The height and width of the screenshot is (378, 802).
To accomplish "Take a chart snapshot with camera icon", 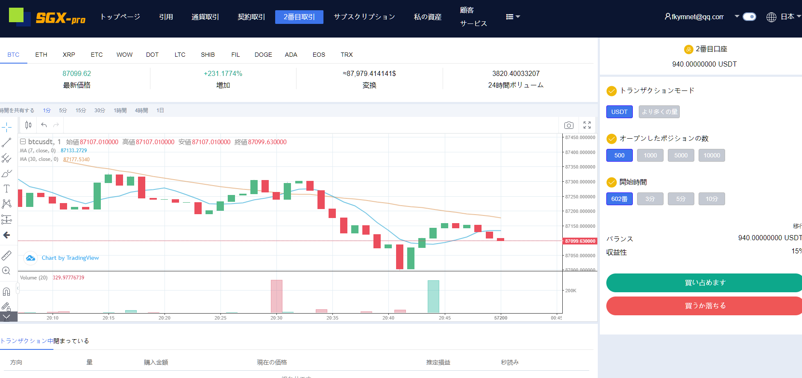I will [x=569, y=125].
